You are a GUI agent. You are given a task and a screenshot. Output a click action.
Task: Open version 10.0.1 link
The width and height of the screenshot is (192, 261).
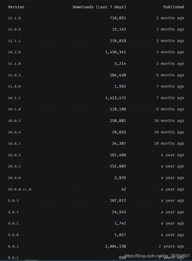pos(14,166)
